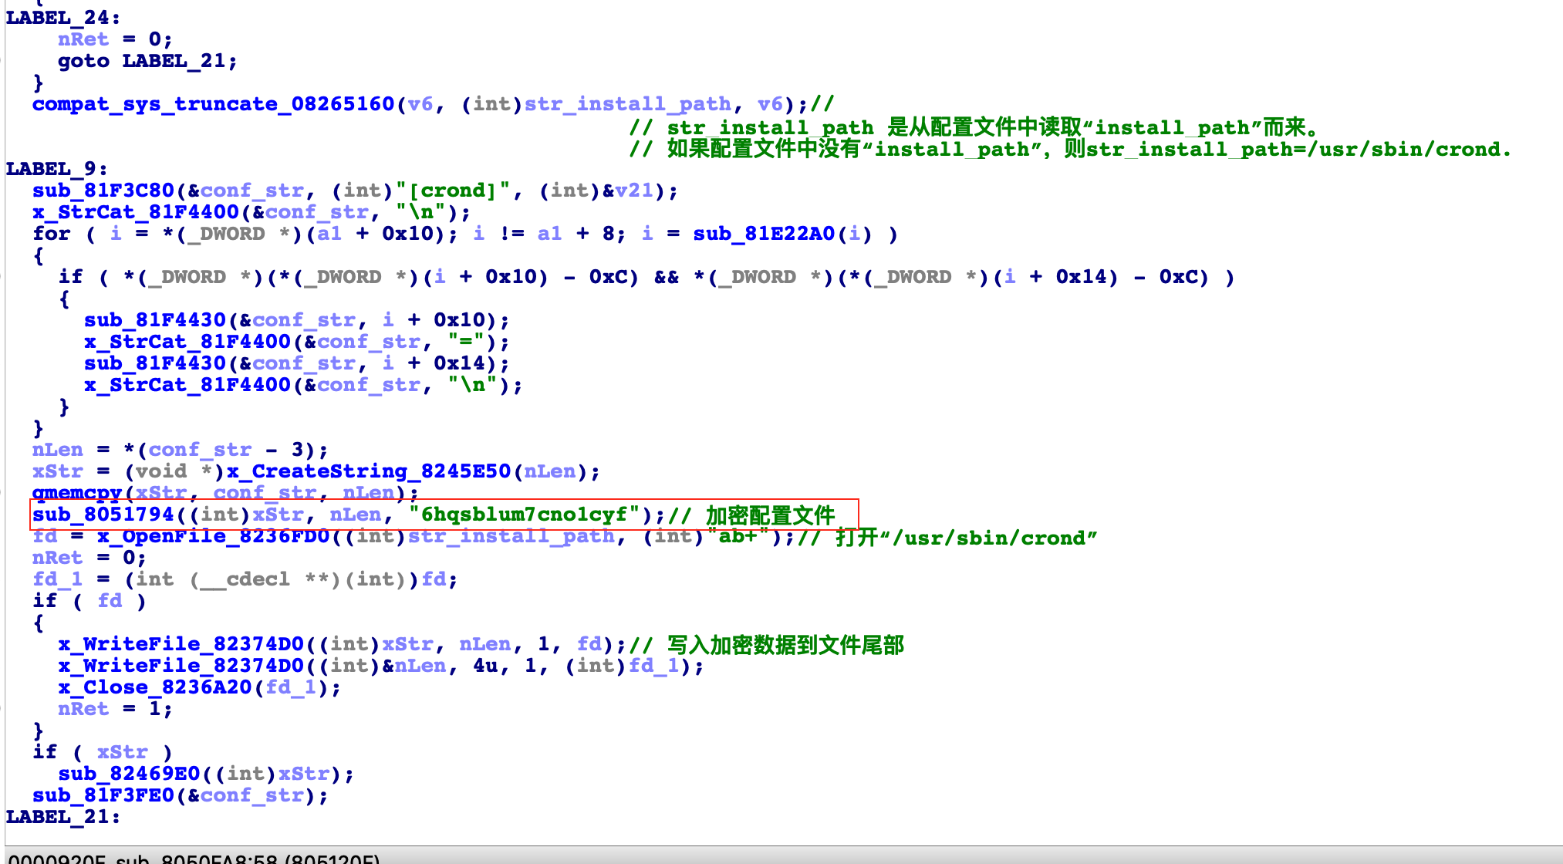Click the goto LABEL_21 statement

[147, 61]
